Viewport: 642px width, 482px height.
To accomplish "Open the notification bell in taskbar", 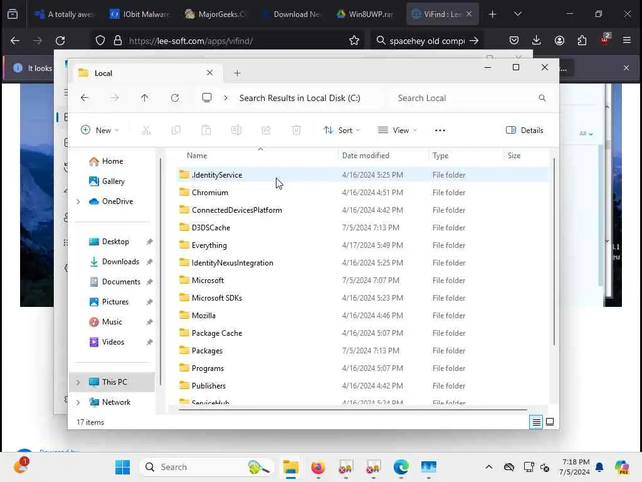I will point(599,467).
